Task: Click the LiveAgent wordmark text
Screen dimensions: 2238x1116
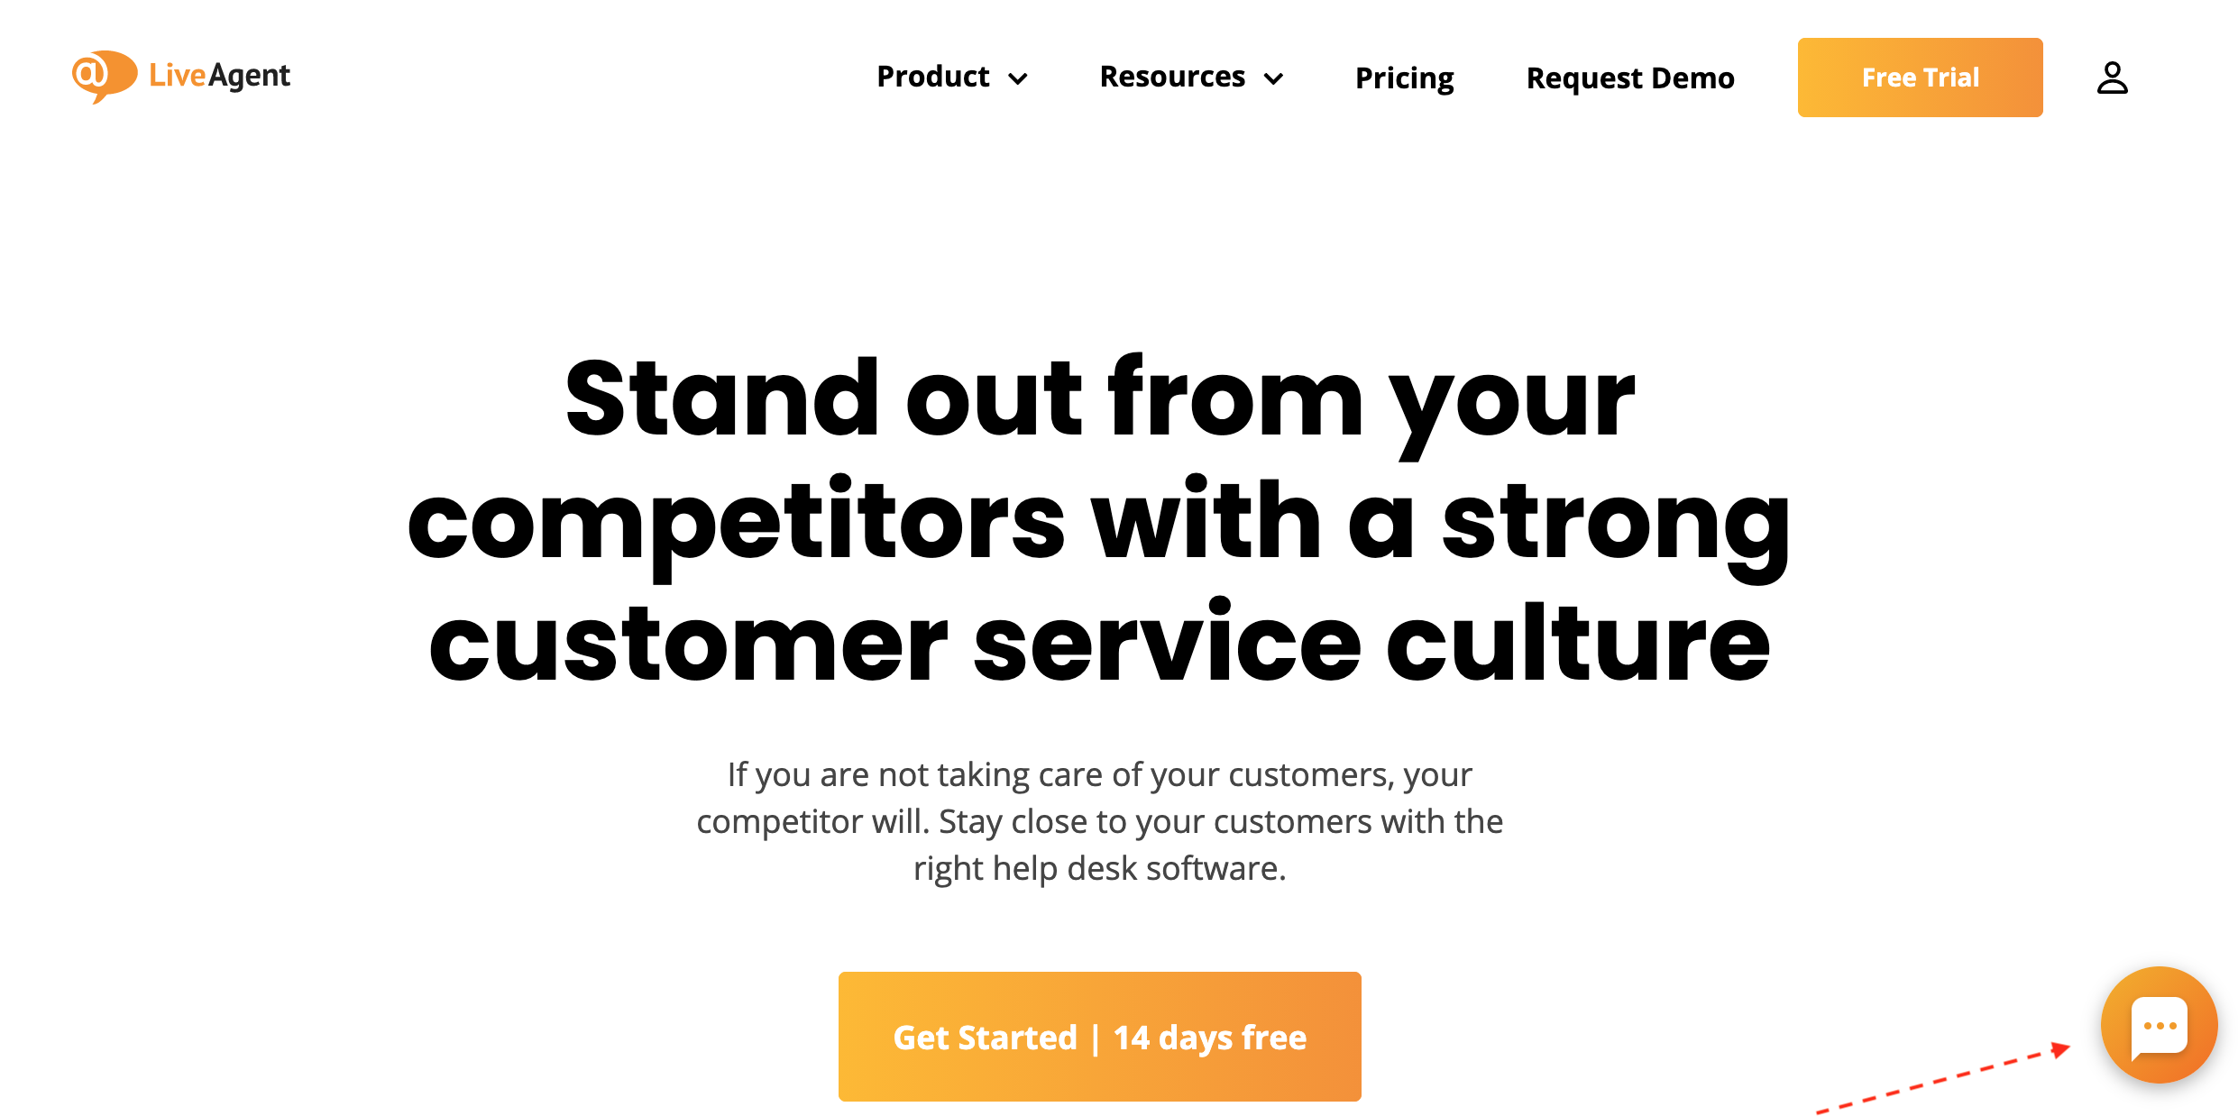Action: click(x=219, y=76)
